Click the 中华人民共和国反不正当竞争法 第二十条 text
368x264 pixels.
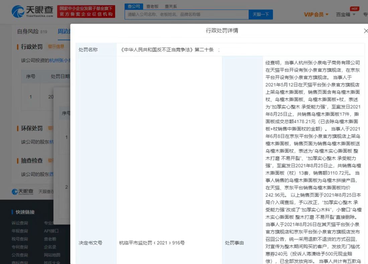(x=166, y=50)
